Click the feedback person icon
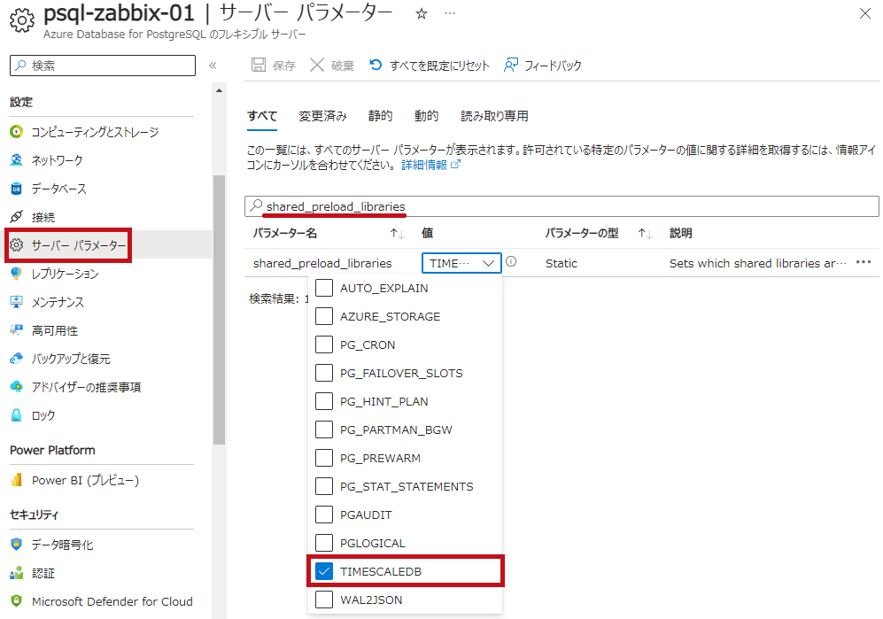Image resolution: width=883 pixels, height=619 pixels. pos(511,65)
